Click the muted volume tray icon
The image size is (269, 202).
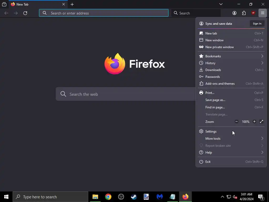tap(235, 197)
